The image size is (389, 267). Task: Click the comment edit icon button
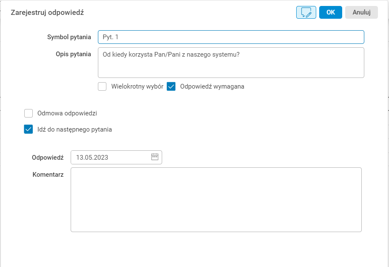(x=306, y=12)
